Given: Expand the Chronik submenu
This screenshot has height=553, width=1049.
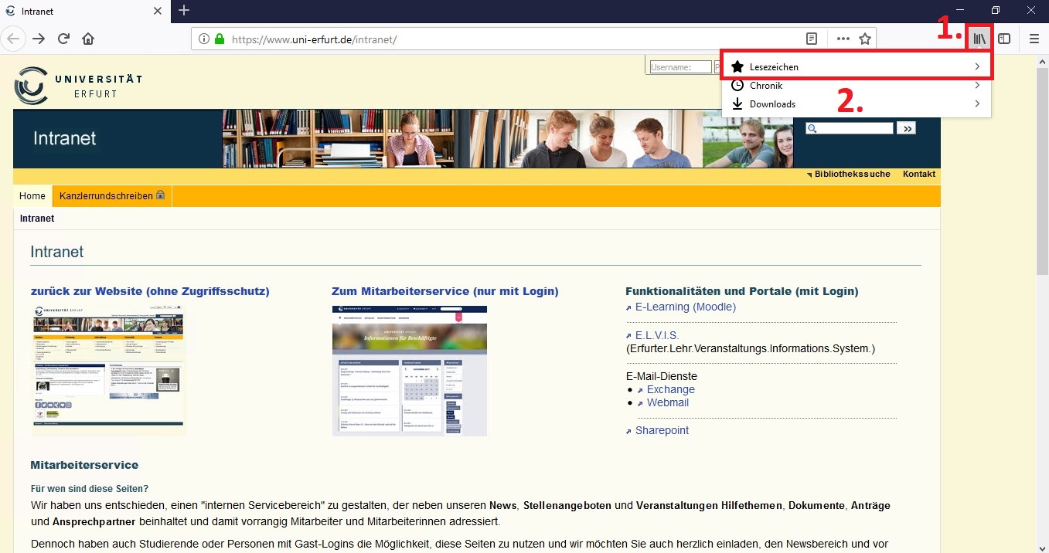Looking at the screenshot, I should tap(856, 86).
